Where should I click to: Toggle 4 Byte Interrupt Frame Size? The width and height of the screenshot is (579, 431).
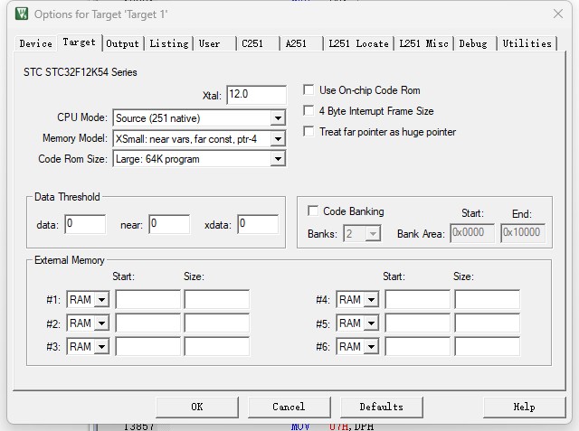pyautogui.click(x=308, y=110)
